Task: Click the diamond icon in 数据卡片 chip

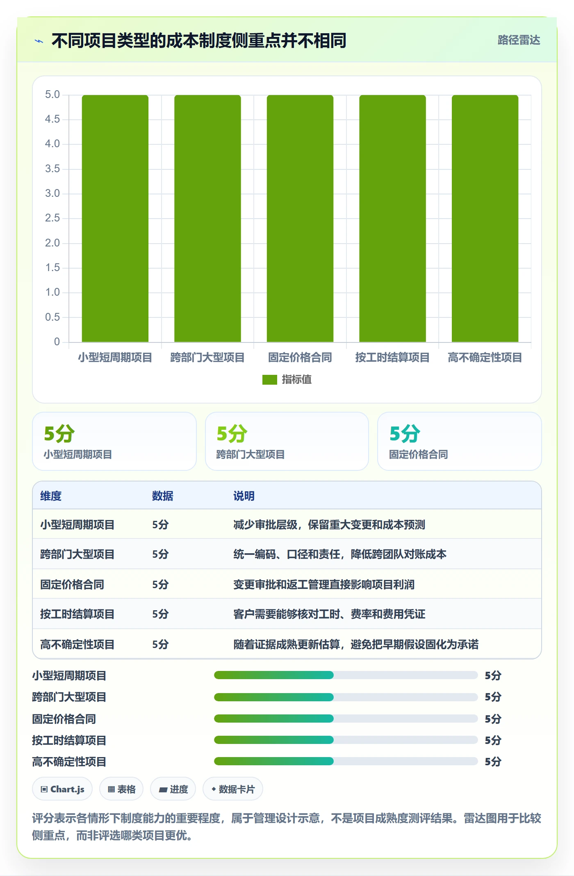Action: click(214, 789)
